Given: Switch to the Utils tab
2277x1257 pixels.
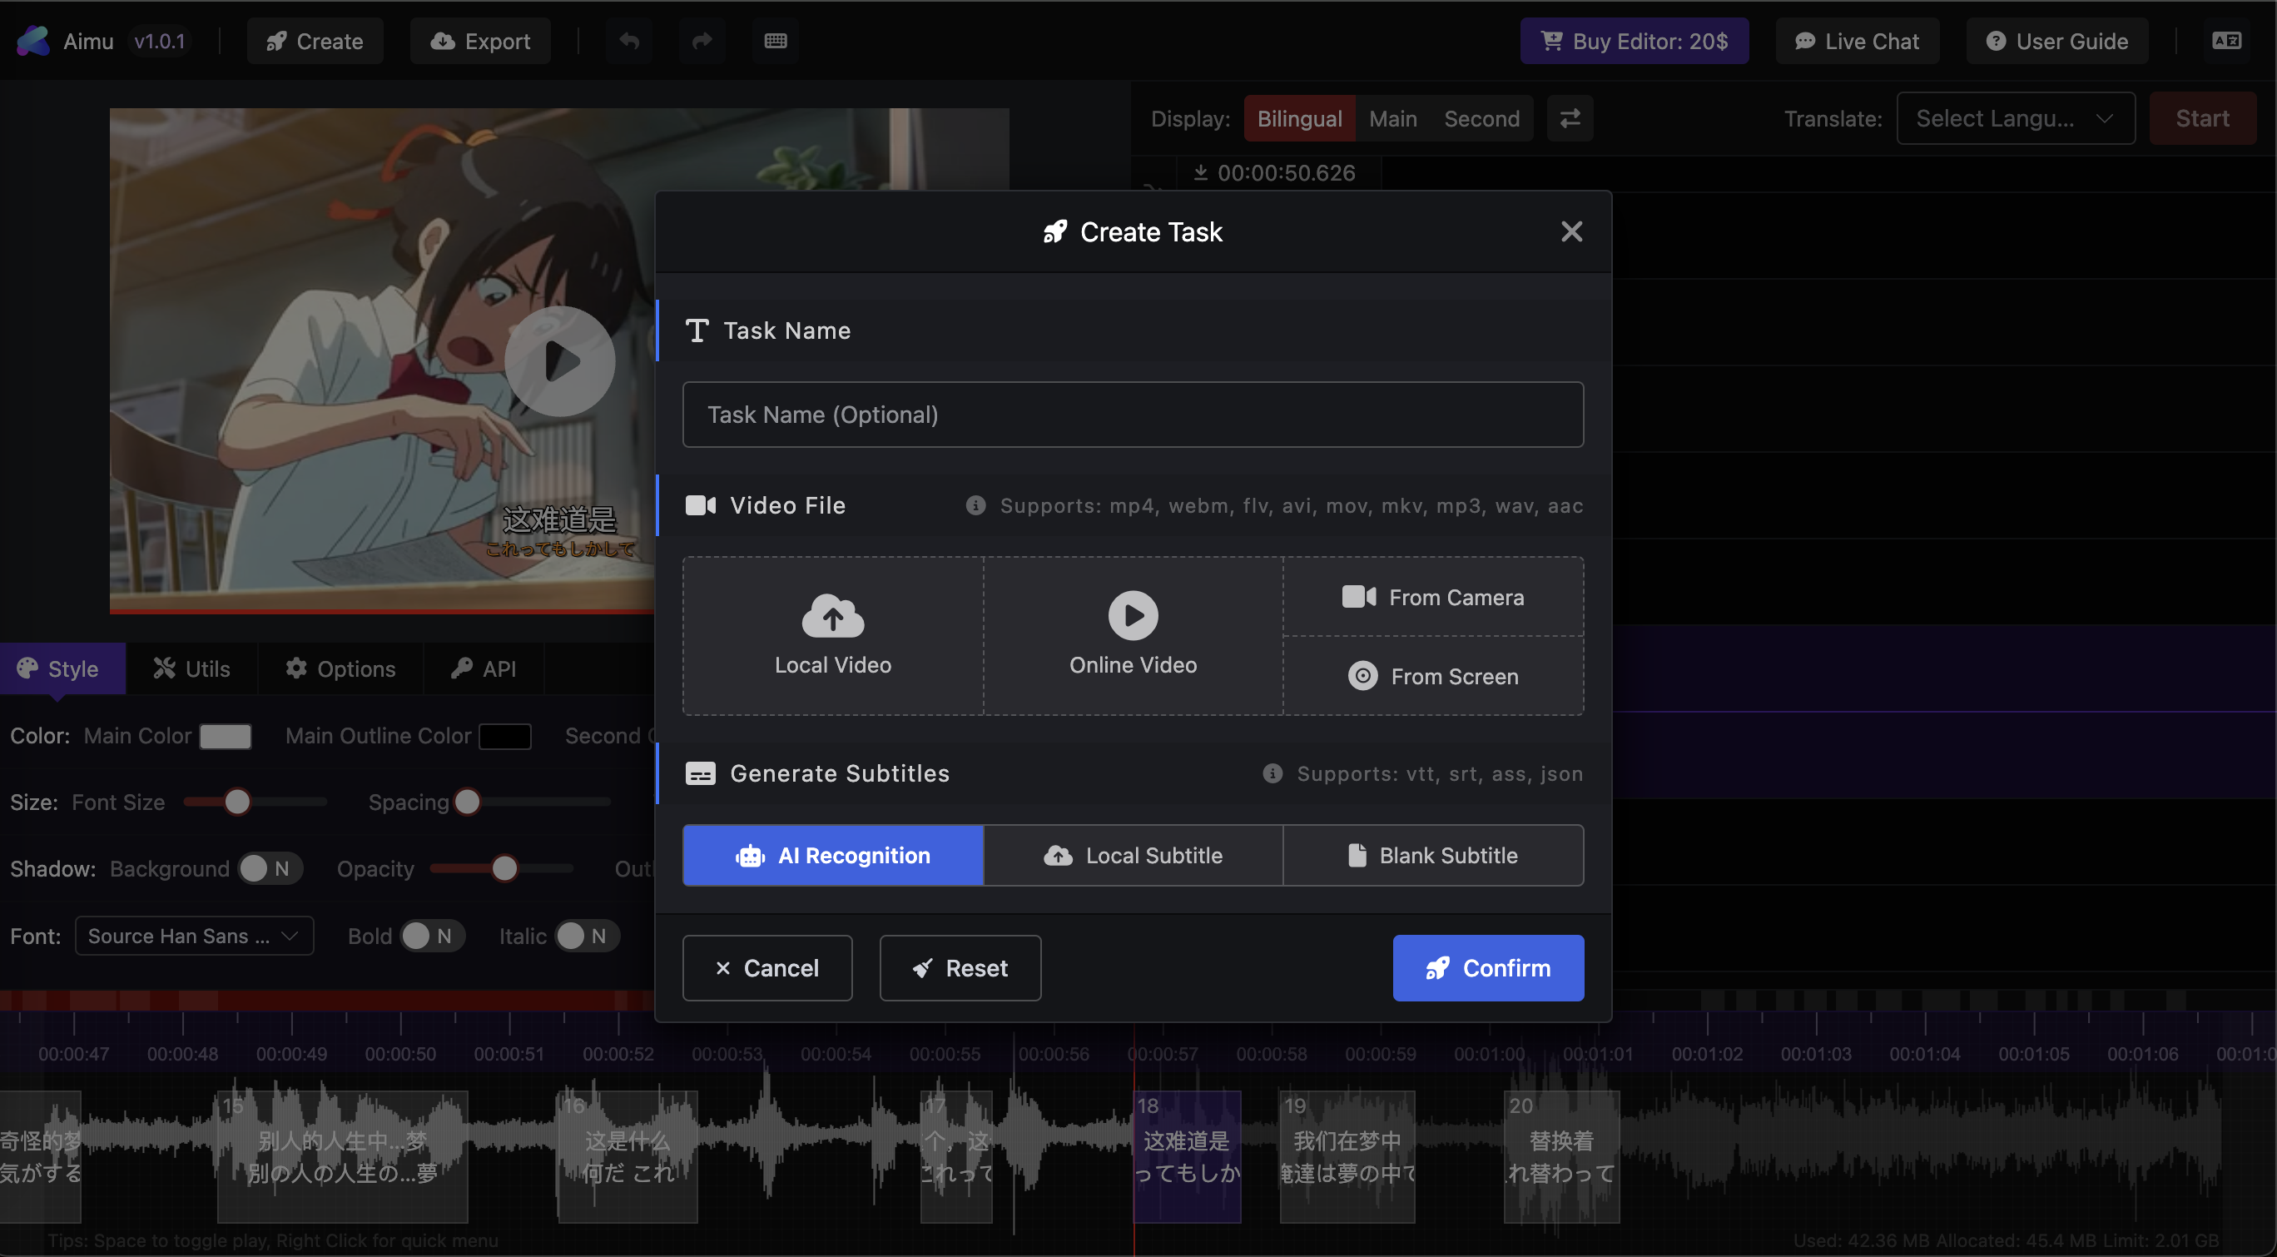Looking at the screenshot, I should [191, 669].
